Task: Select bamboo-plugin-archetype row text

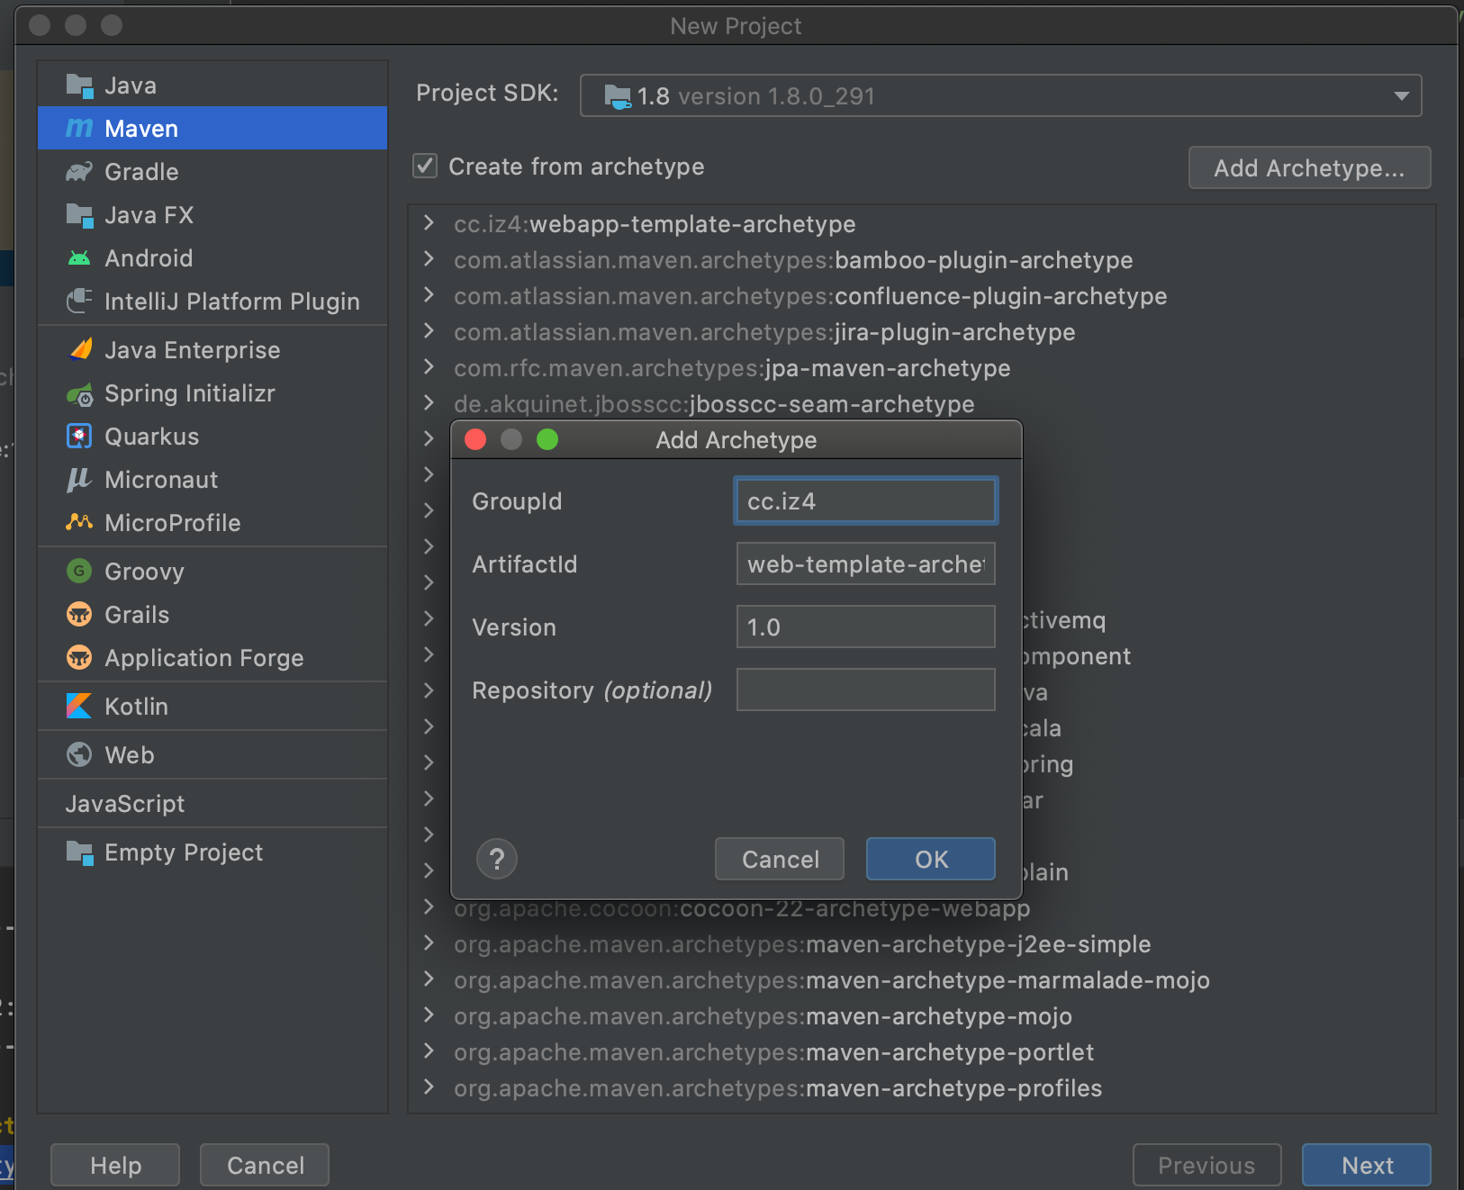Action: point(793,260)
